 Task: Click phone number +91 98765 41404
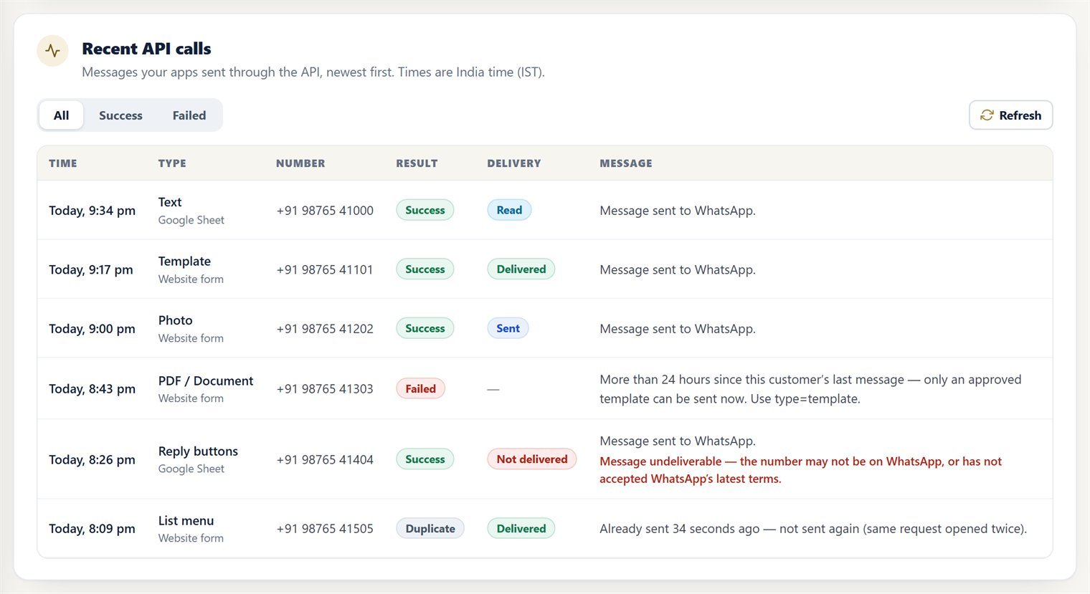pyautogui.click(x=325, y=460)
